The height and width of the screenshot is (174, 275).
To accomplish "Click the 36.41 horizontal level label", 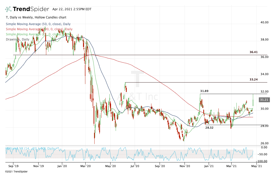I will click(254, 52).
